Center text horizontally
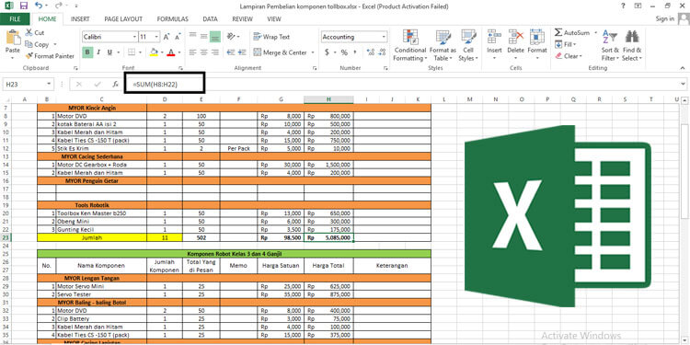The height and width of the screenshot is (345, 690). click(x=203, y=52)
